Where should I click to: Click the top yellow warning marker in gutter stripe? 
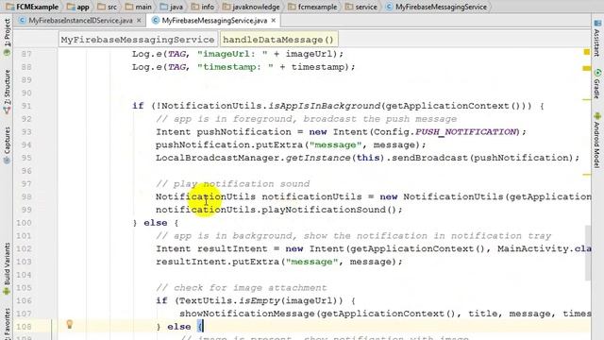pos(587,52)
